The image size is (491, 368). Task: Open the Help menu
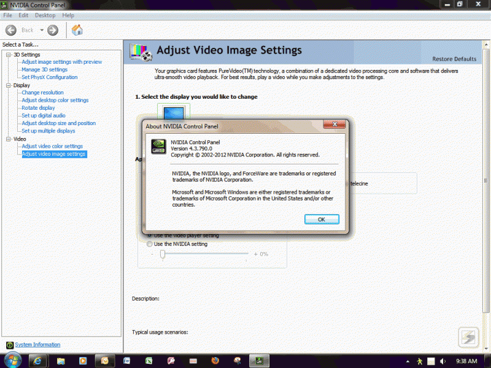[68, 15]
